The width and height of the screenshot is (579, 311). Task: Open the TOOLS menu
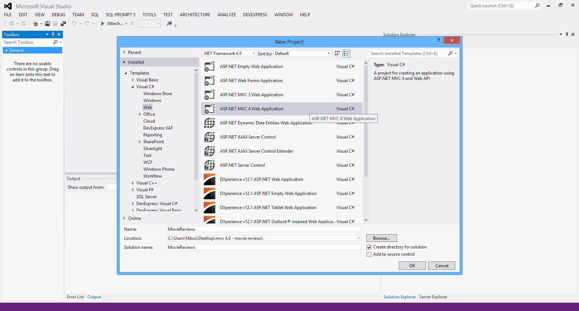[149, 15]
